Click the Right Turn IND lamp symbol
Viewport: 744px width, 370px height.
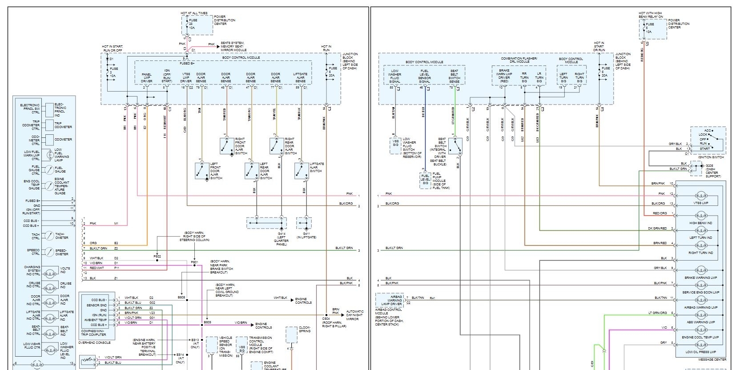(x=700, y=245)
